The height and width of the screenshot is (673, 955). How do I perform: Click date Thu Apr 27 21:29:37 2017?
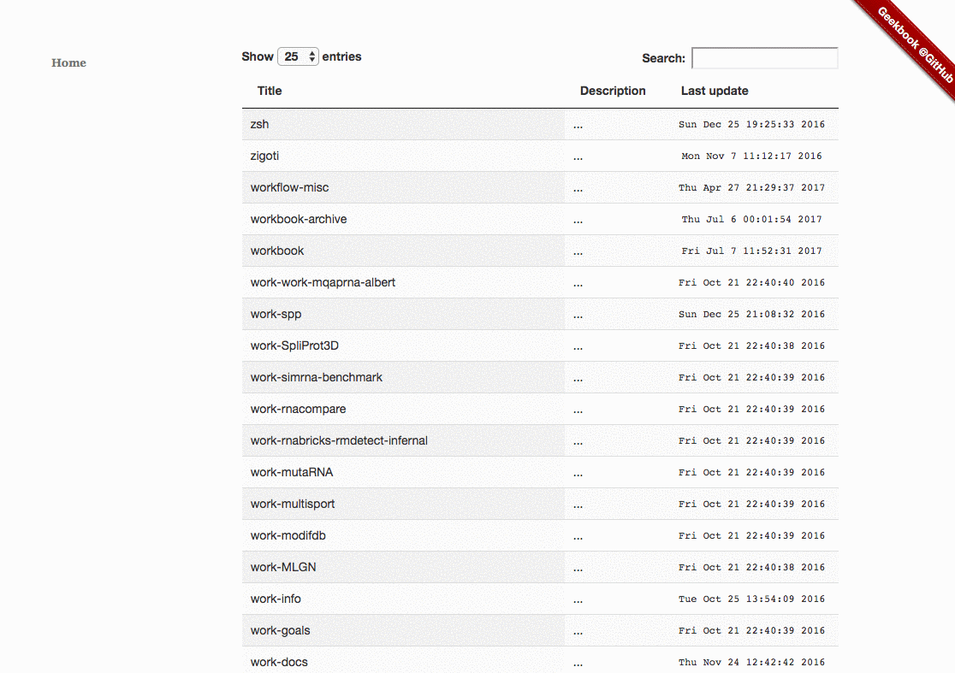point(751,187)
